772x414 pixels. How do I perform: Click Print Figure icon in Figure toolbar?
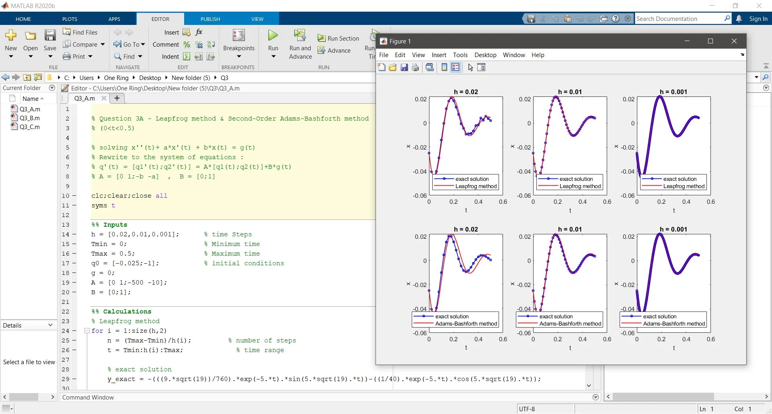click(415, 68)
